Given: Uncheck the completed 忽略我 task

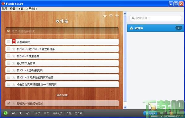Looking at the screenshot, I should click(9, 103).
